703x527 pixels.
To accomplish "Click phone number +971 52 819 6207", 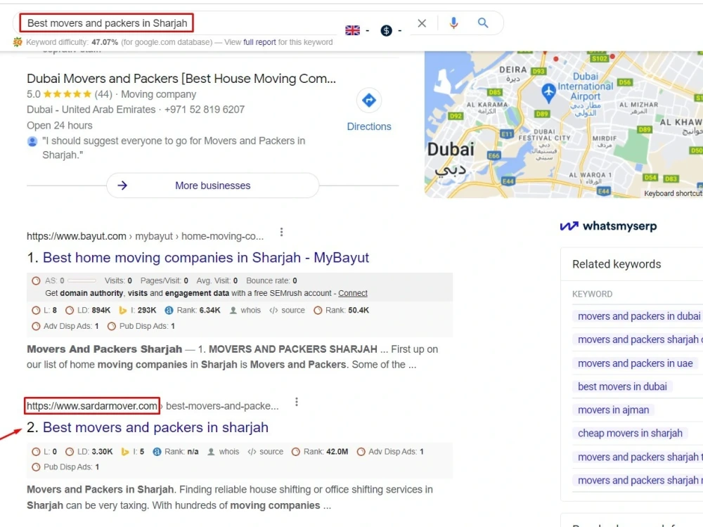I will pos(205,110).
